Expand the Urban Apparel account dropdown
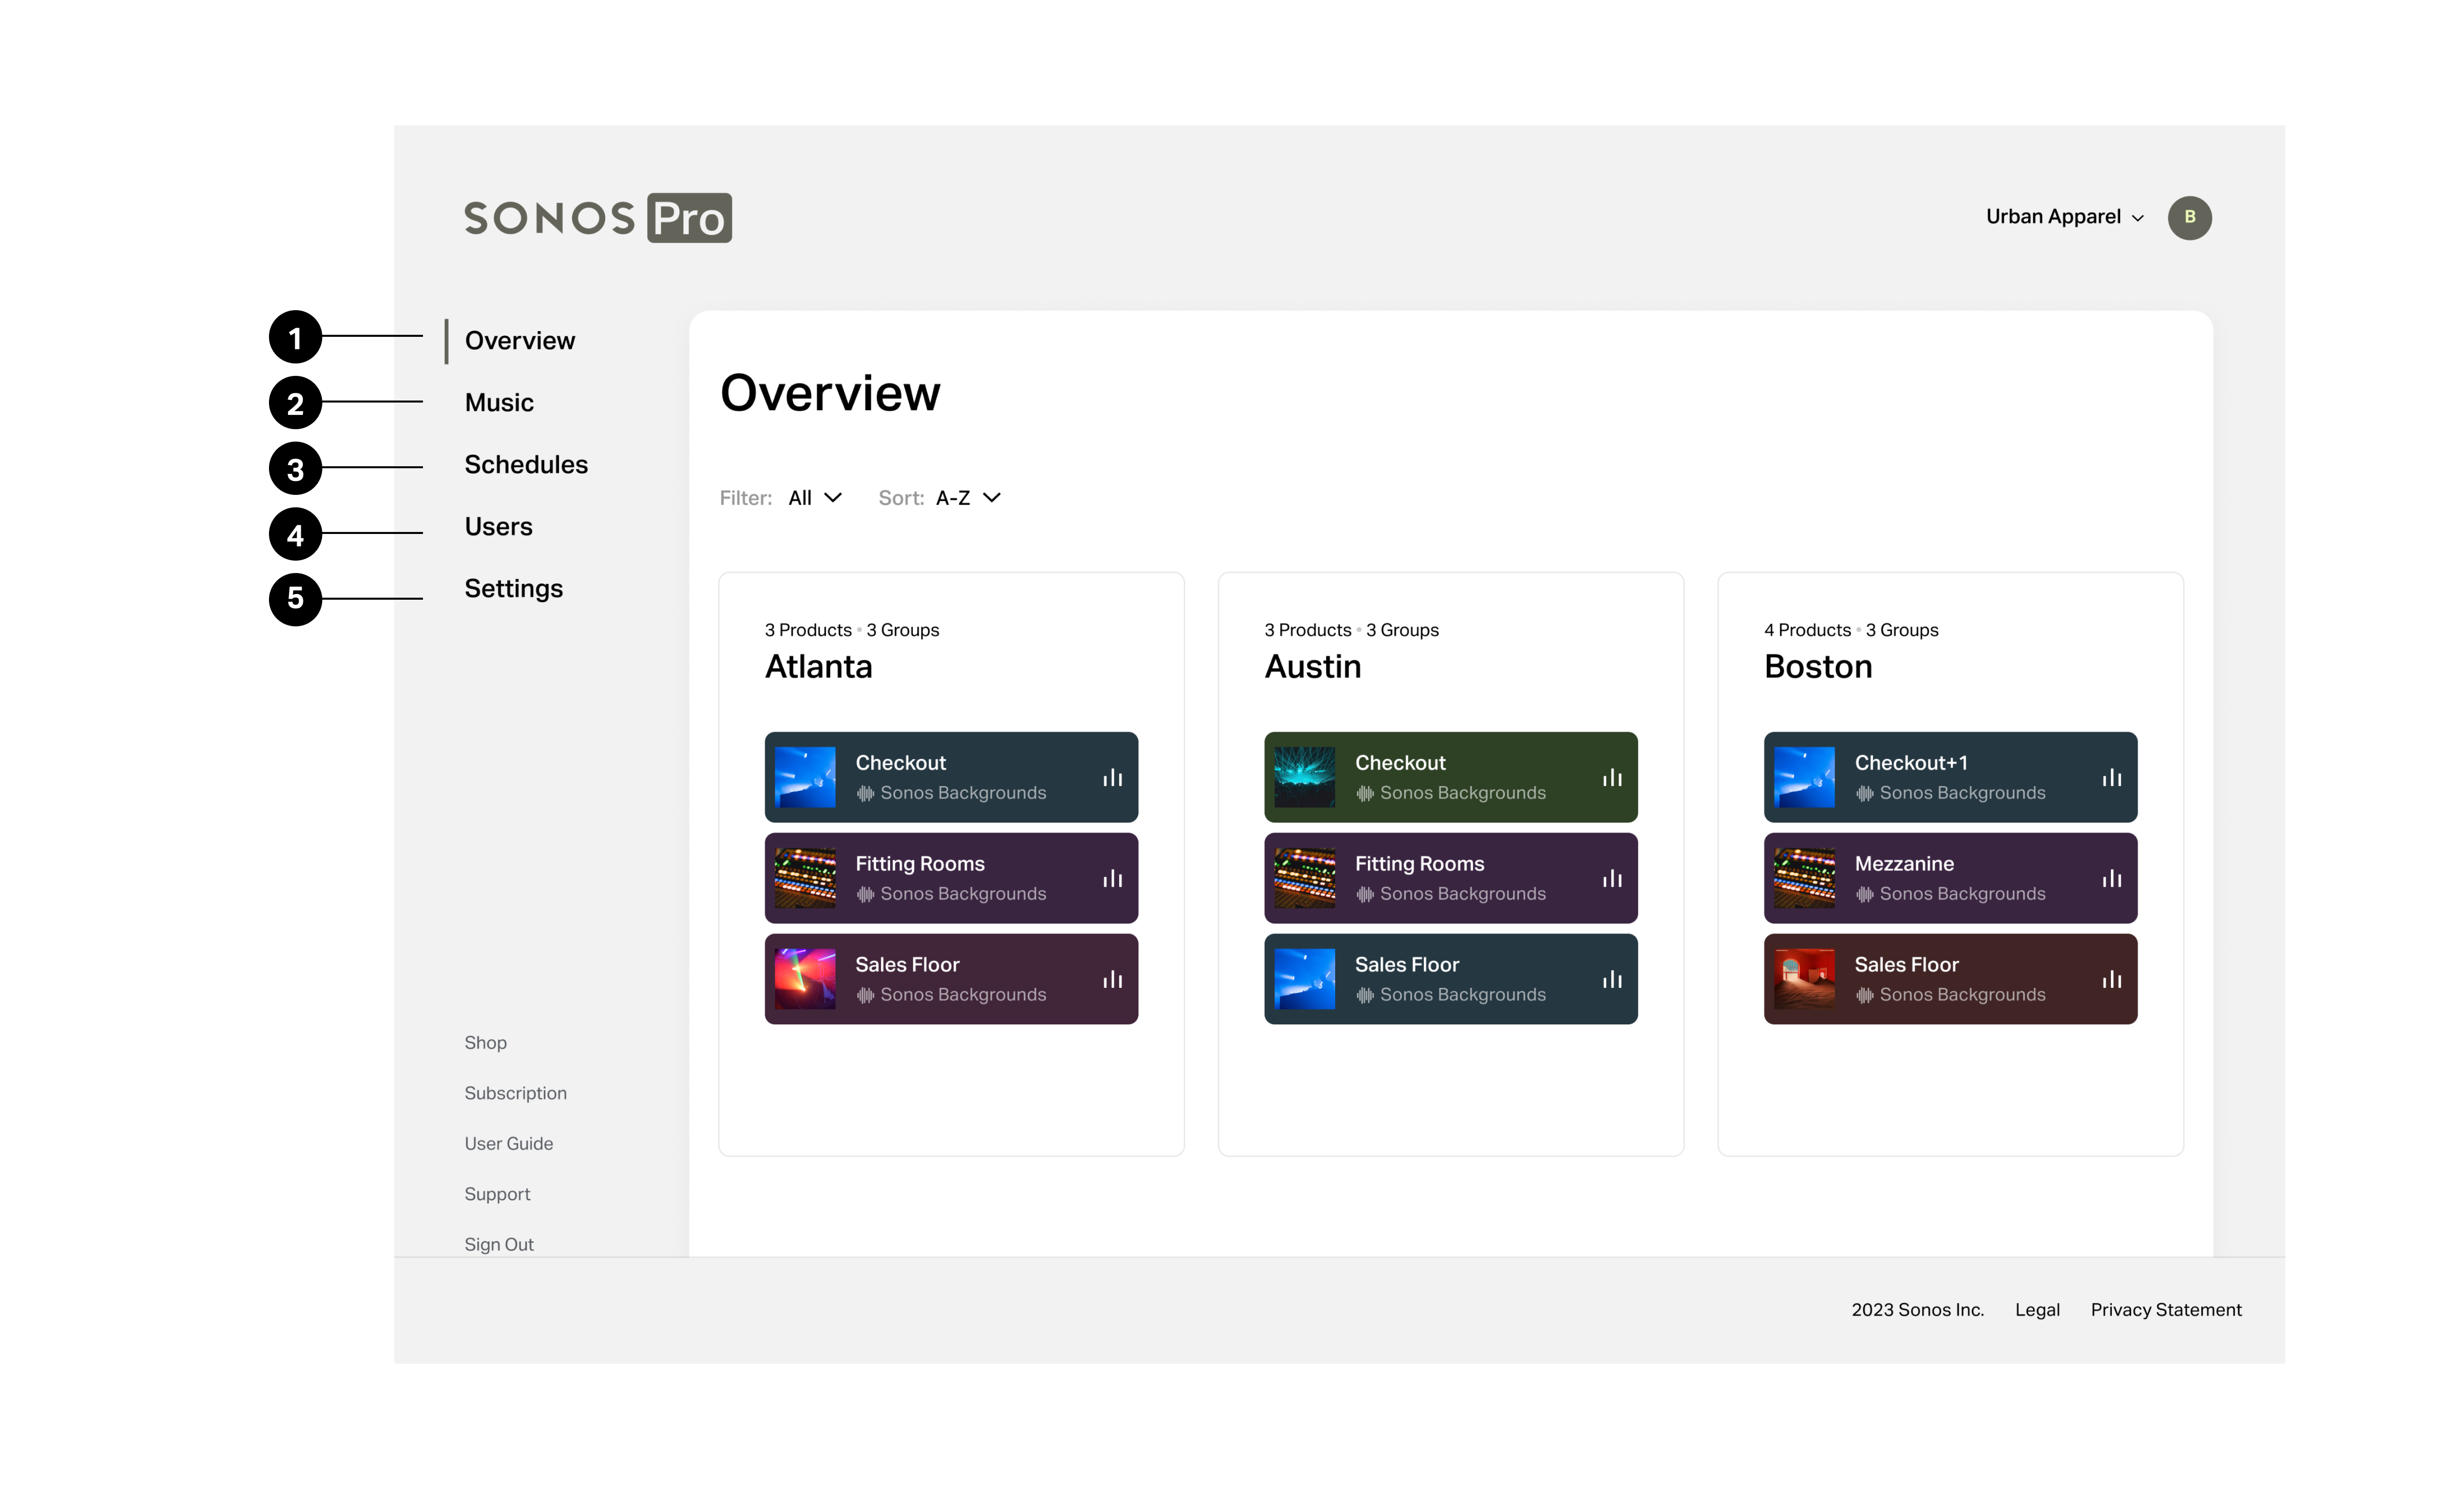This screenshot has height=1491, width=2464. [2064, 217]
